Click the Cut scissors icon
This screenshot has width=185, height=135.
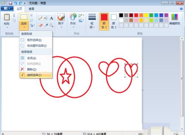point(14,15)
